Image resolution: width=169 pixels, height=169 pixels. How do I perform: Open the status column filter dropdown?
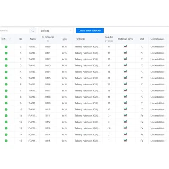[10, 39]
